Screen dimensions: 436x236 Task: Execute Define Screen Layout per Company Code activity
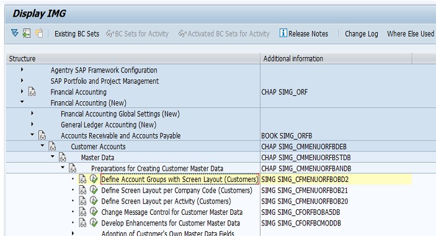pos(94,190)
